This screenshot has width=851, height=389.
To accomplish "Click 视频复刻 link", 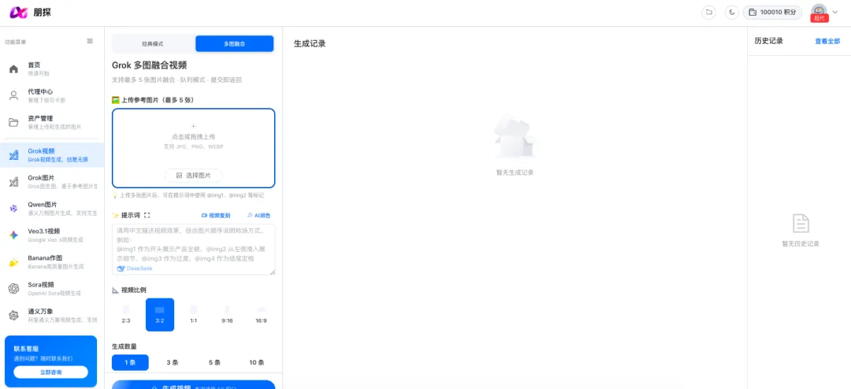I will 216,216.
